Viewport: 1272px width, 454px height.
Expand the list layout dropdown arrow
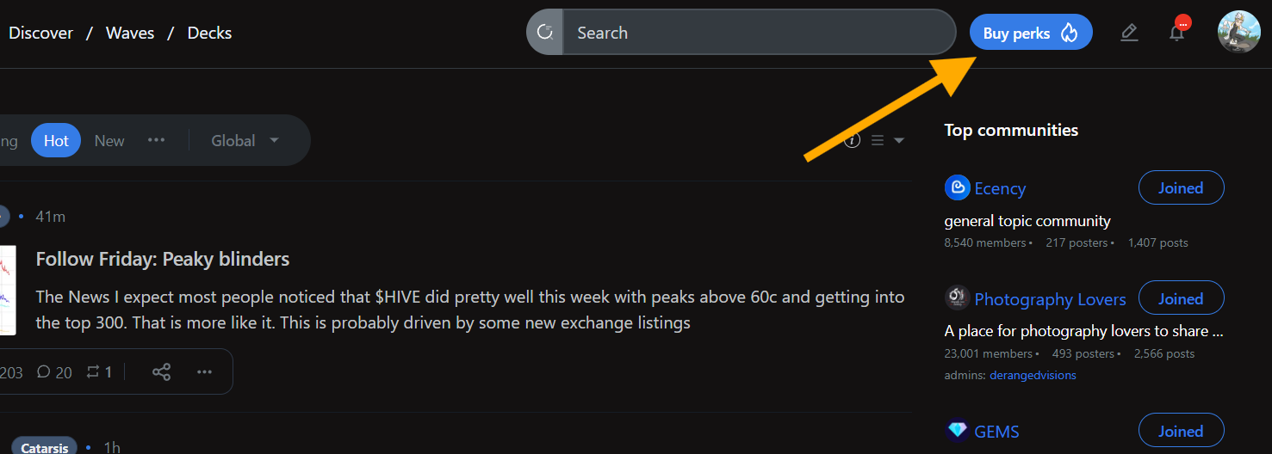point(899,141)
